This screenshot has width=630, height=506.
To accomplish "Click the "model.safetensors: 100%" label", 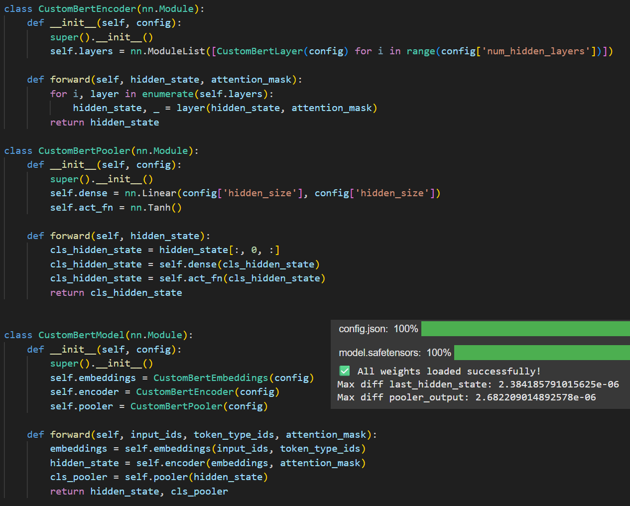I will (395, 352).
